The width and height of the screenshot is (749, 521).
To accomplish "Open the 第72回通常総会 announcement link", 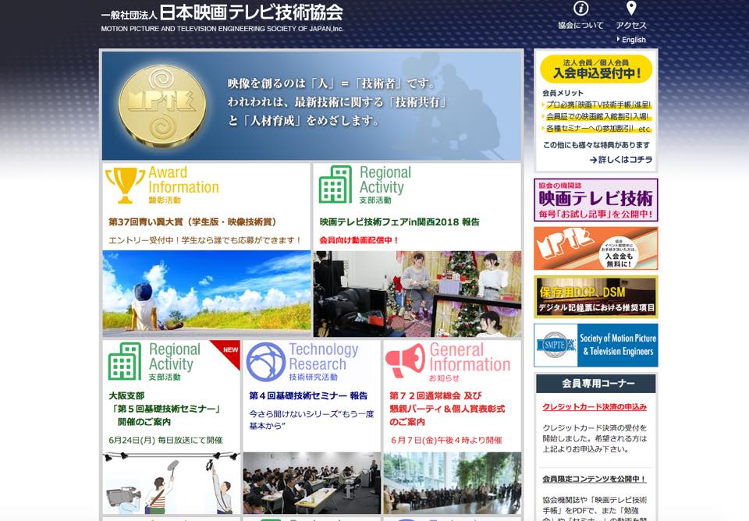I will 447,409.
